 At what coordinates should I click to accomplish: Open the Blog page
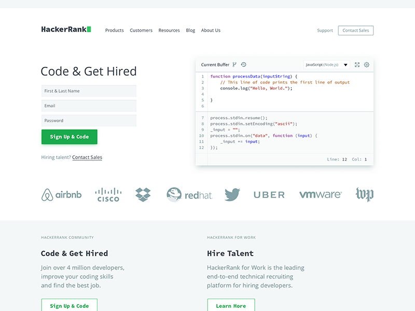tap(190, 30)
